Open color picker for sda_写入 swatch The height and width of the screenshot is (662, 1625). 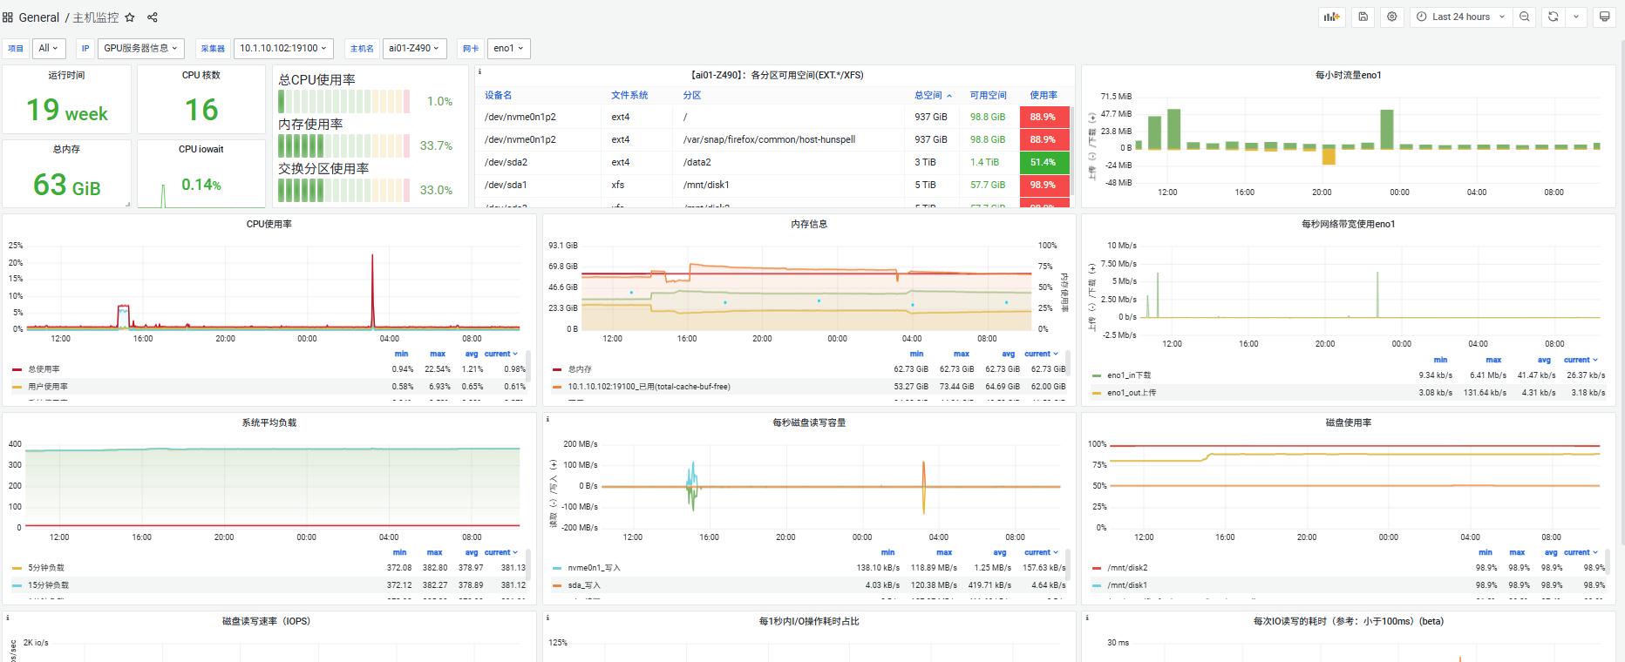click(557, 585)
